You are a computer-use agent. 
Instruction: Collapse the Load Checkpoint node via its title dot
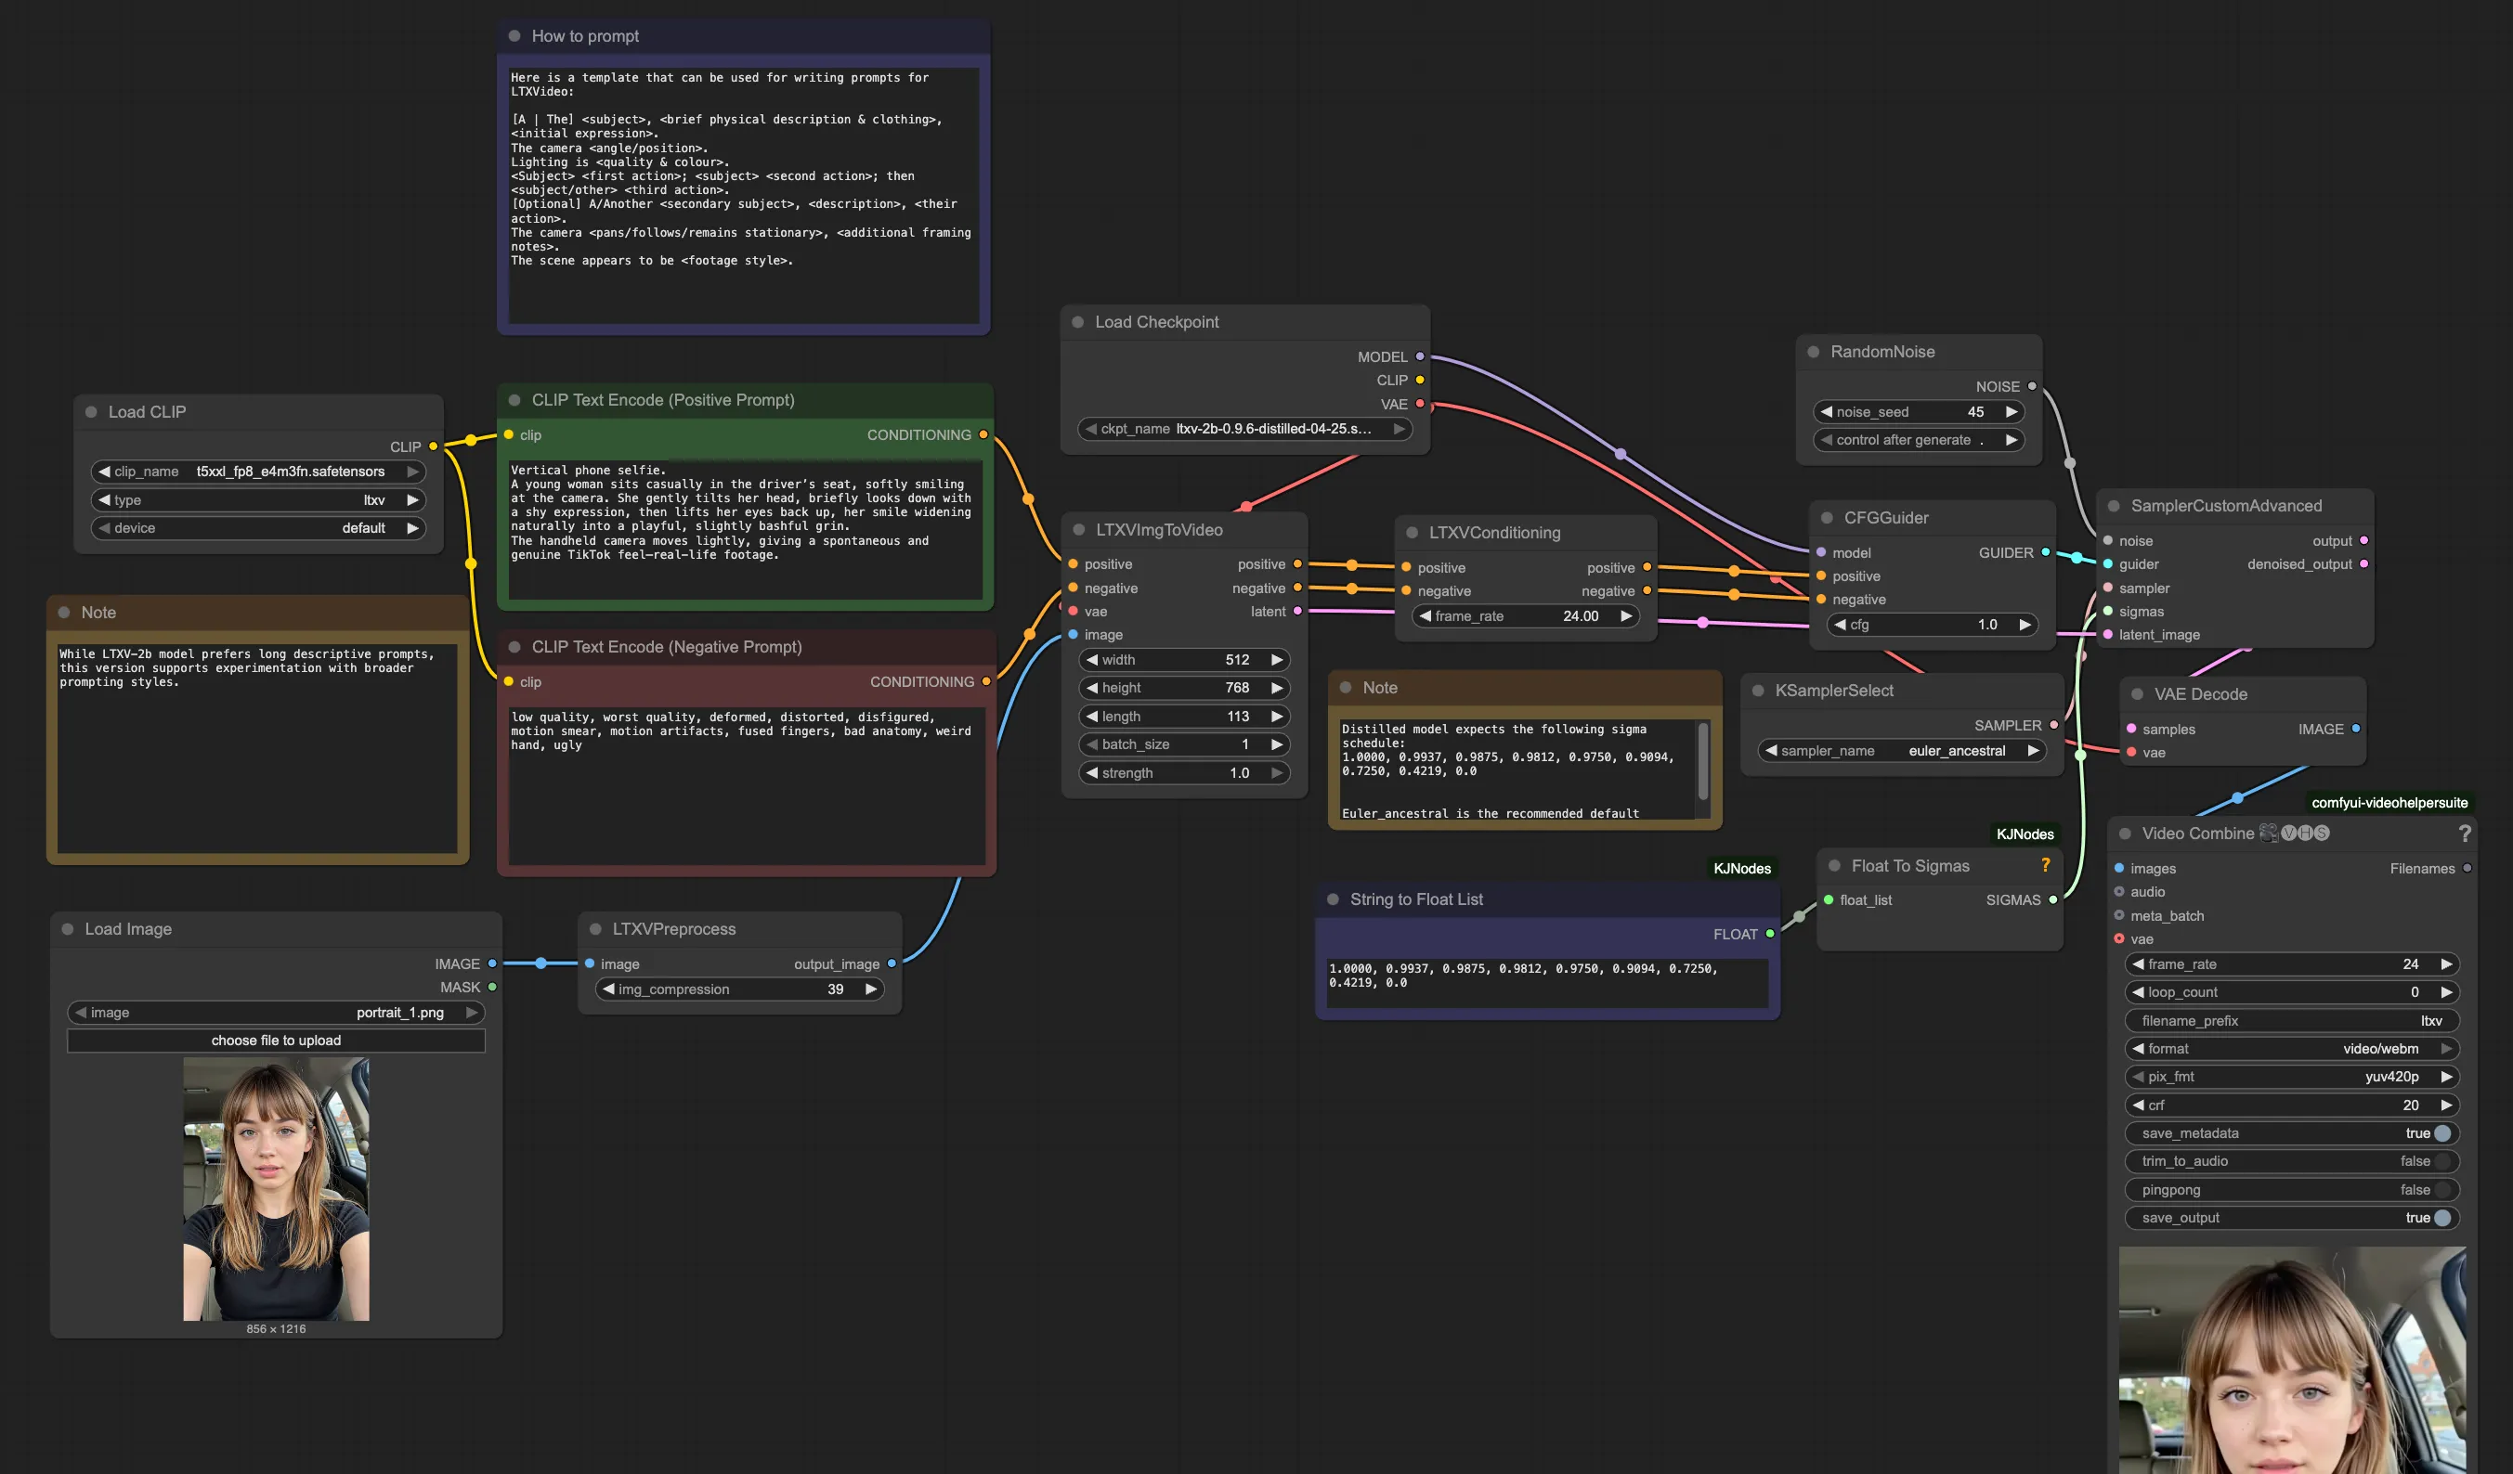click(1077, 321)
